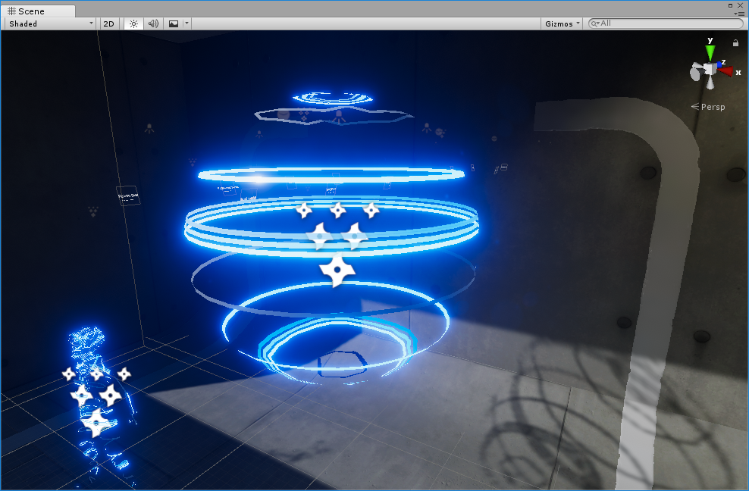Open the Scene panel options menu
Image resolution: width=749 pixels, height=491 pixels.
740,13
